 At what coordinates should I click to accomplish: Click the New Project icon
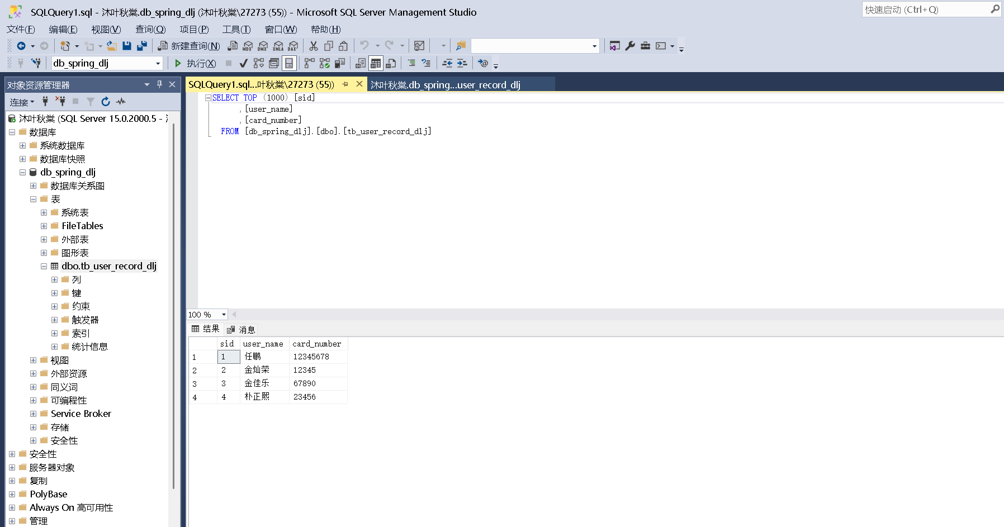(x=65, y=46)
